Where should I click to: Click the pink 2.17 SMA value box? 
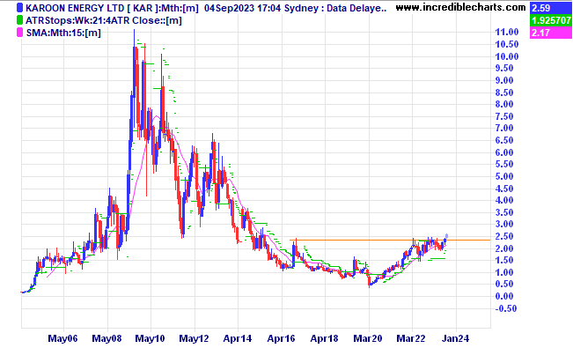551,33
